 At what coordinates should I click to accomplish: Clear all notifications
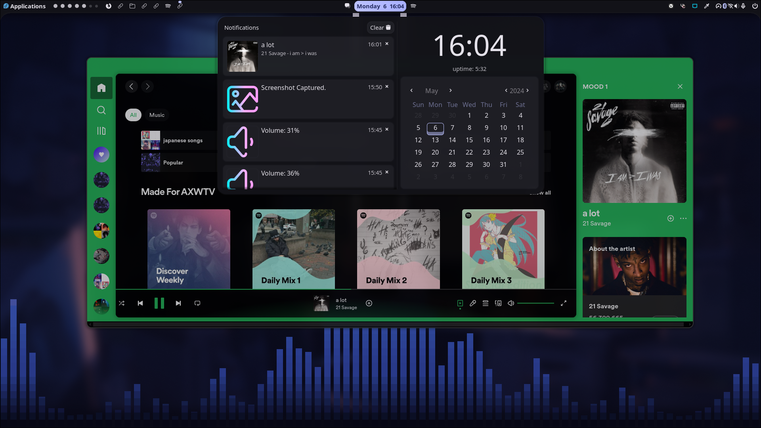[x=380, y=27]
